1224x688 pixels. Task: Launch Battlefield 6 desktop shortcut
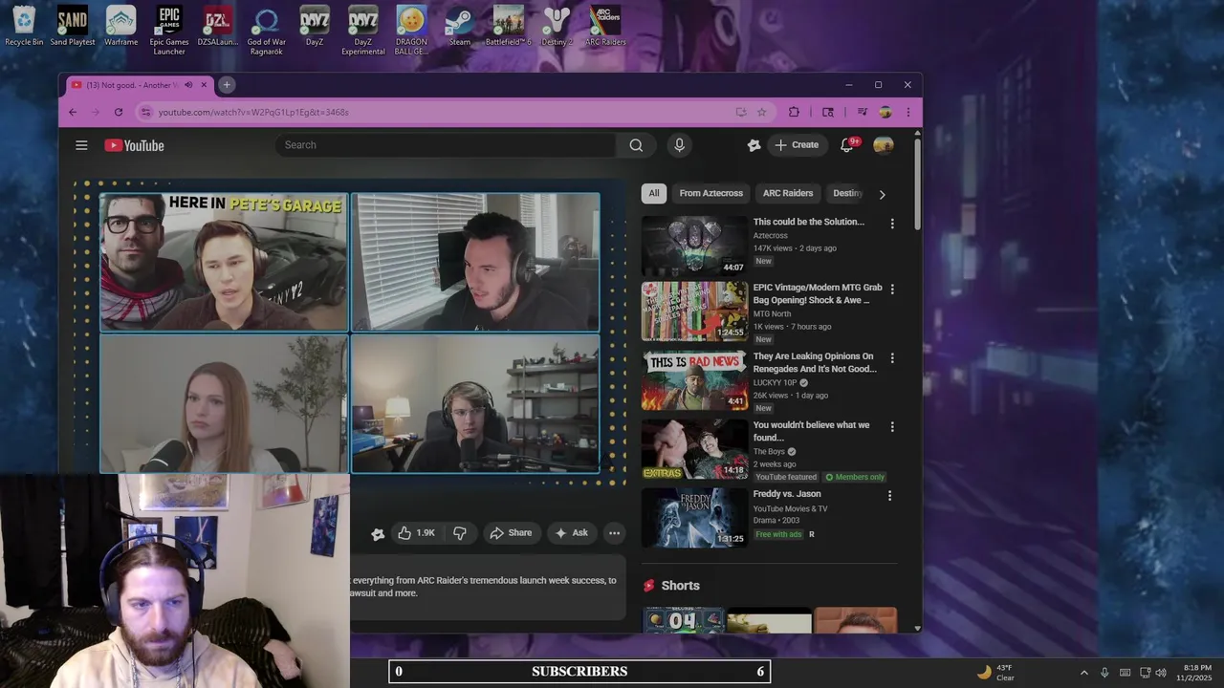508,27
